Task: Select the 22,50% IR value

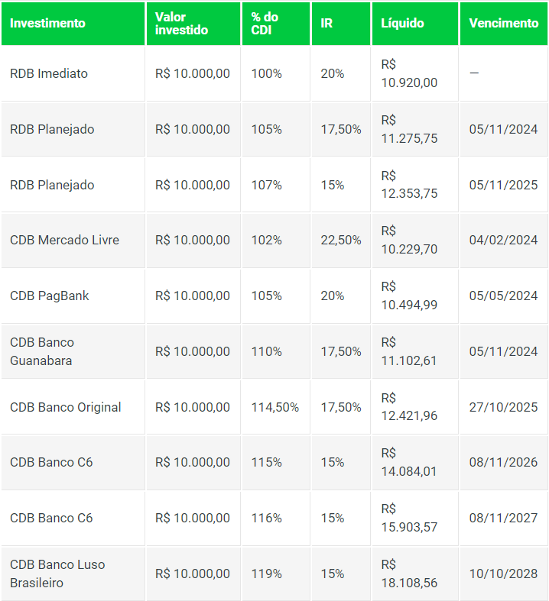Action: pos(341,240)
